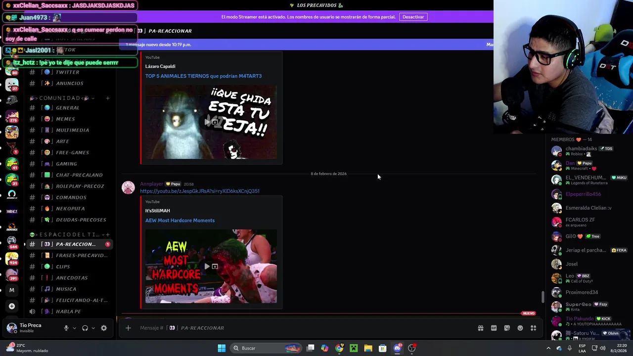Open the GIF picker
Image resolution: width=633 pixels, height=356 pixels.
tap(494, 328)
